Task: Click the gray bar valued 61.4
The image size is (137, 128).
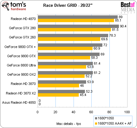Action: [x=65, y=64]
